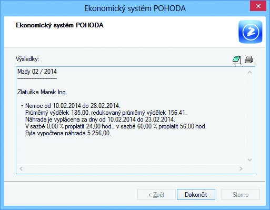The width and height of the screenshot is (270, 210).
Task: Click the 'Nemoc od 10.02.2014 do 28.02.2014.' line
Action: tap(73, 106)
